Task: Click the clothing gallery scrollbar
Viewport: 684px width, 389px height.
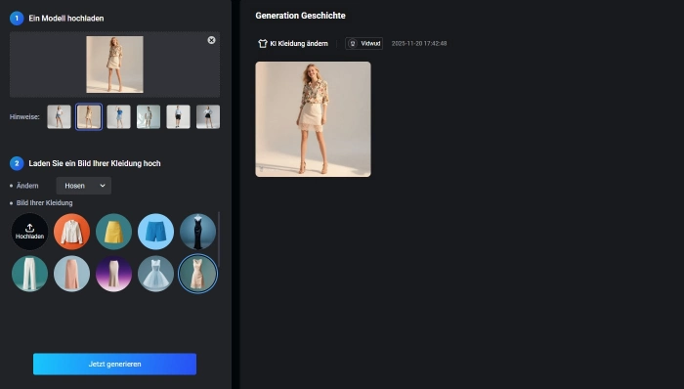Action: pos(219,239)
